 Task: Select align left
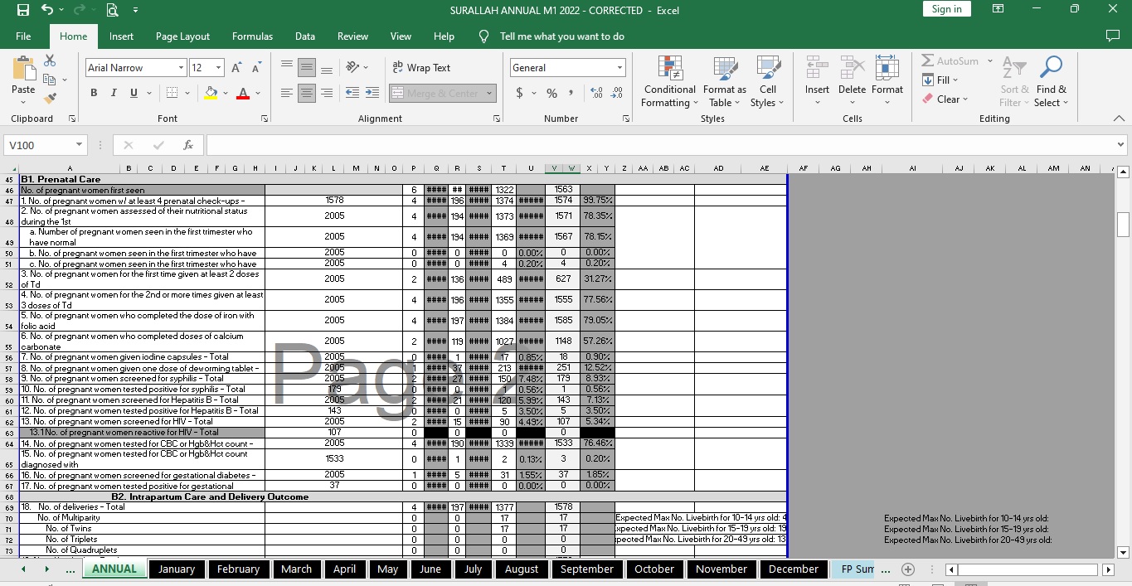pos(287,93)
